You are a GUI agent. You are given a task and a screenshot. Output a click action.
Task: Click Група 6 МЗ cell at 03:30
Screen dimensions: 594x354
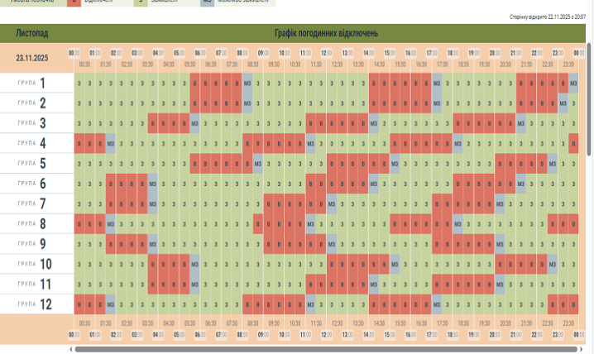pyautogui.click(x=153, y=184)
